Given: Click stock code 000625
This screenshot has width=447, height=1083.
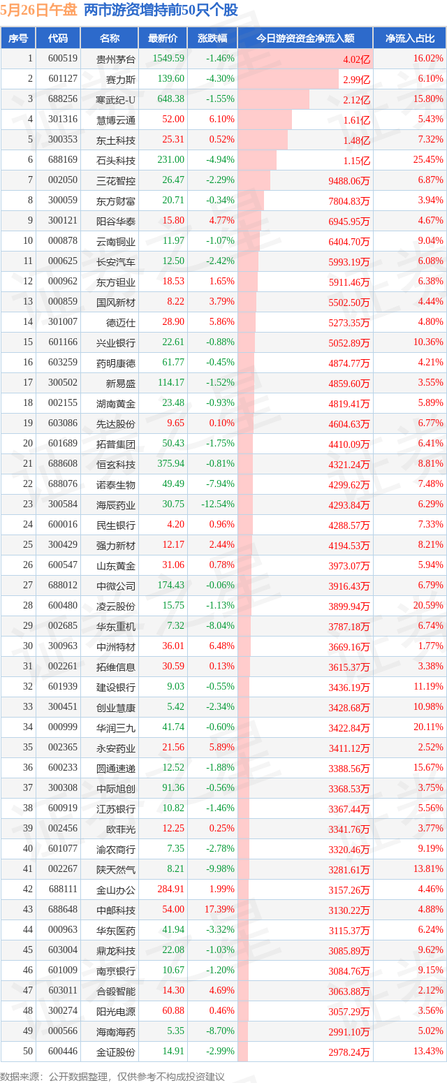Looking at the screenshot, I should point(63,261).
